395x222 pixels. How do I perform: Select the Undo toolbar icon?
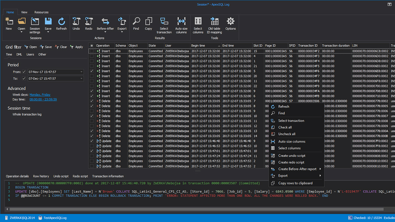tap(76, 23)
